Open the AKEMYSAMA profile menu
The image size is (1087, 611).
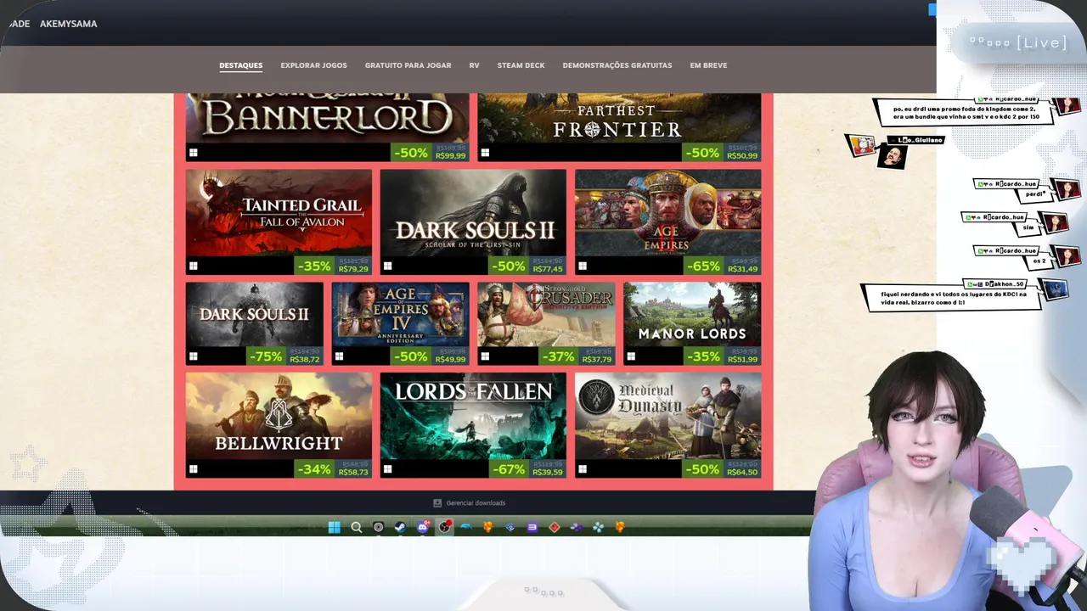pyautogui.click(x=68, y=24)
